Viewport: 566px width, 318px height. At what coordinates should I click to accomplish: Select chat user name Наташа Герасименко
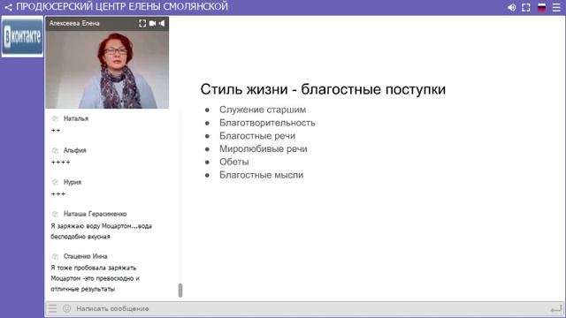(x=95, y=214)
